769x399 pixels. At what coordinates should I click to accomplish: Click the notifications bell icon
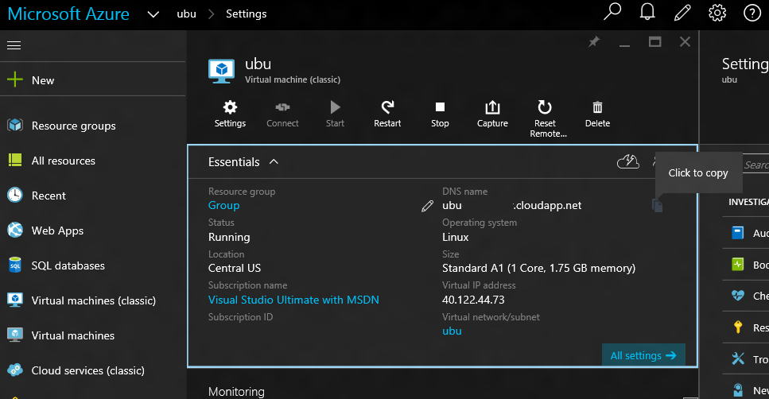[647, 13]
